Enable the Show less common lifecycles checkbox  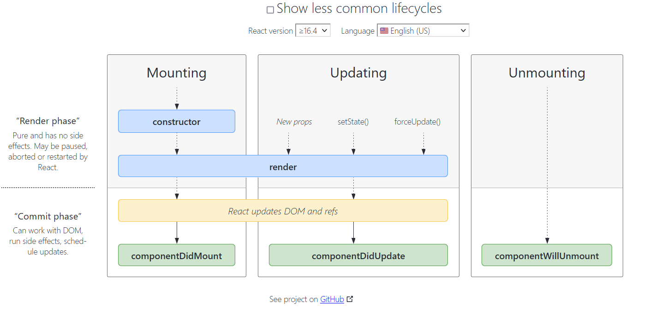point(270,9)
